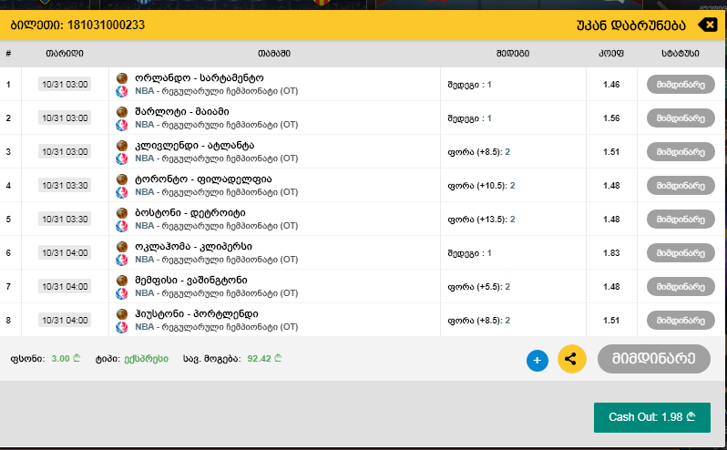Image resolution: width=727 pixels, height=450 pixels.
Task: Click the match name ჰიუსტონი - პორტლენდი
Action: (x=197, y=313)
